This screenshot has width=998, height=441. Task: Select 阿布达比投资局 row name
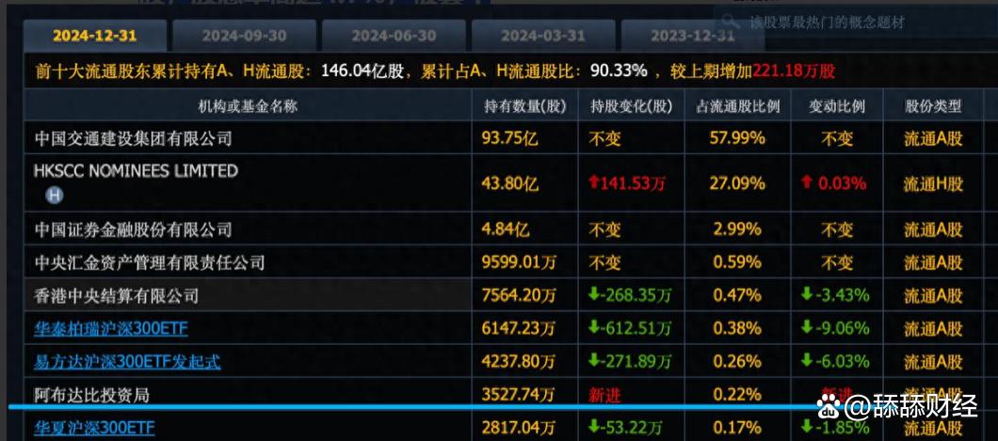click(91, 395)
